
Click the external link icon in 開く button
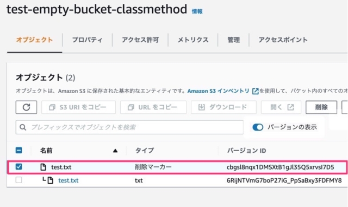click(290, 107)
